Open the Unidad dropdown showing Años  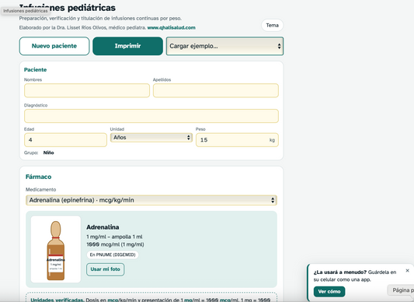pyautogui.click(x=151, y=138)
